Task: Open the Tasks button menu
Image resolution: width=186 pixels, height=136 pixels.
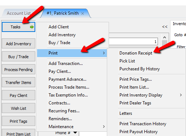Action: (x=18, y=27)
